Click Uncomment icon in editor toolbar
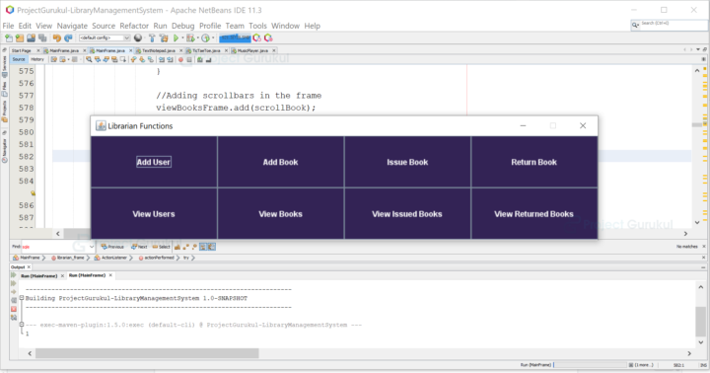The height and width of the screenshot is (373, 710). 208,59
